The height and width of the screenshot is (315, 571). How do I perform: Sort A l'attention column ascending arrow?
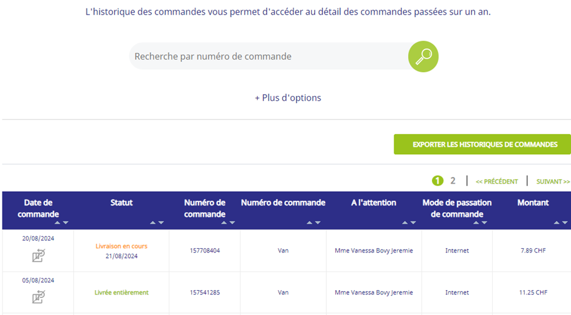pyautogui.click(x=405, y=223)
